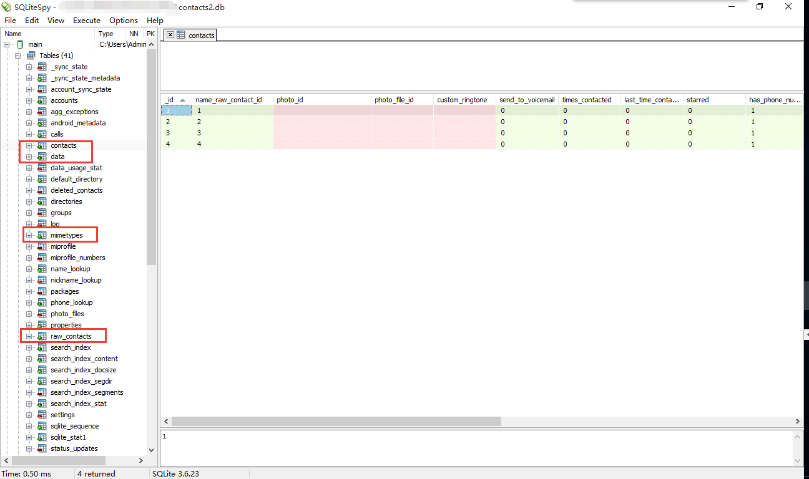
Task: Click the Name column header in schema tree
Action: point(49,34)
